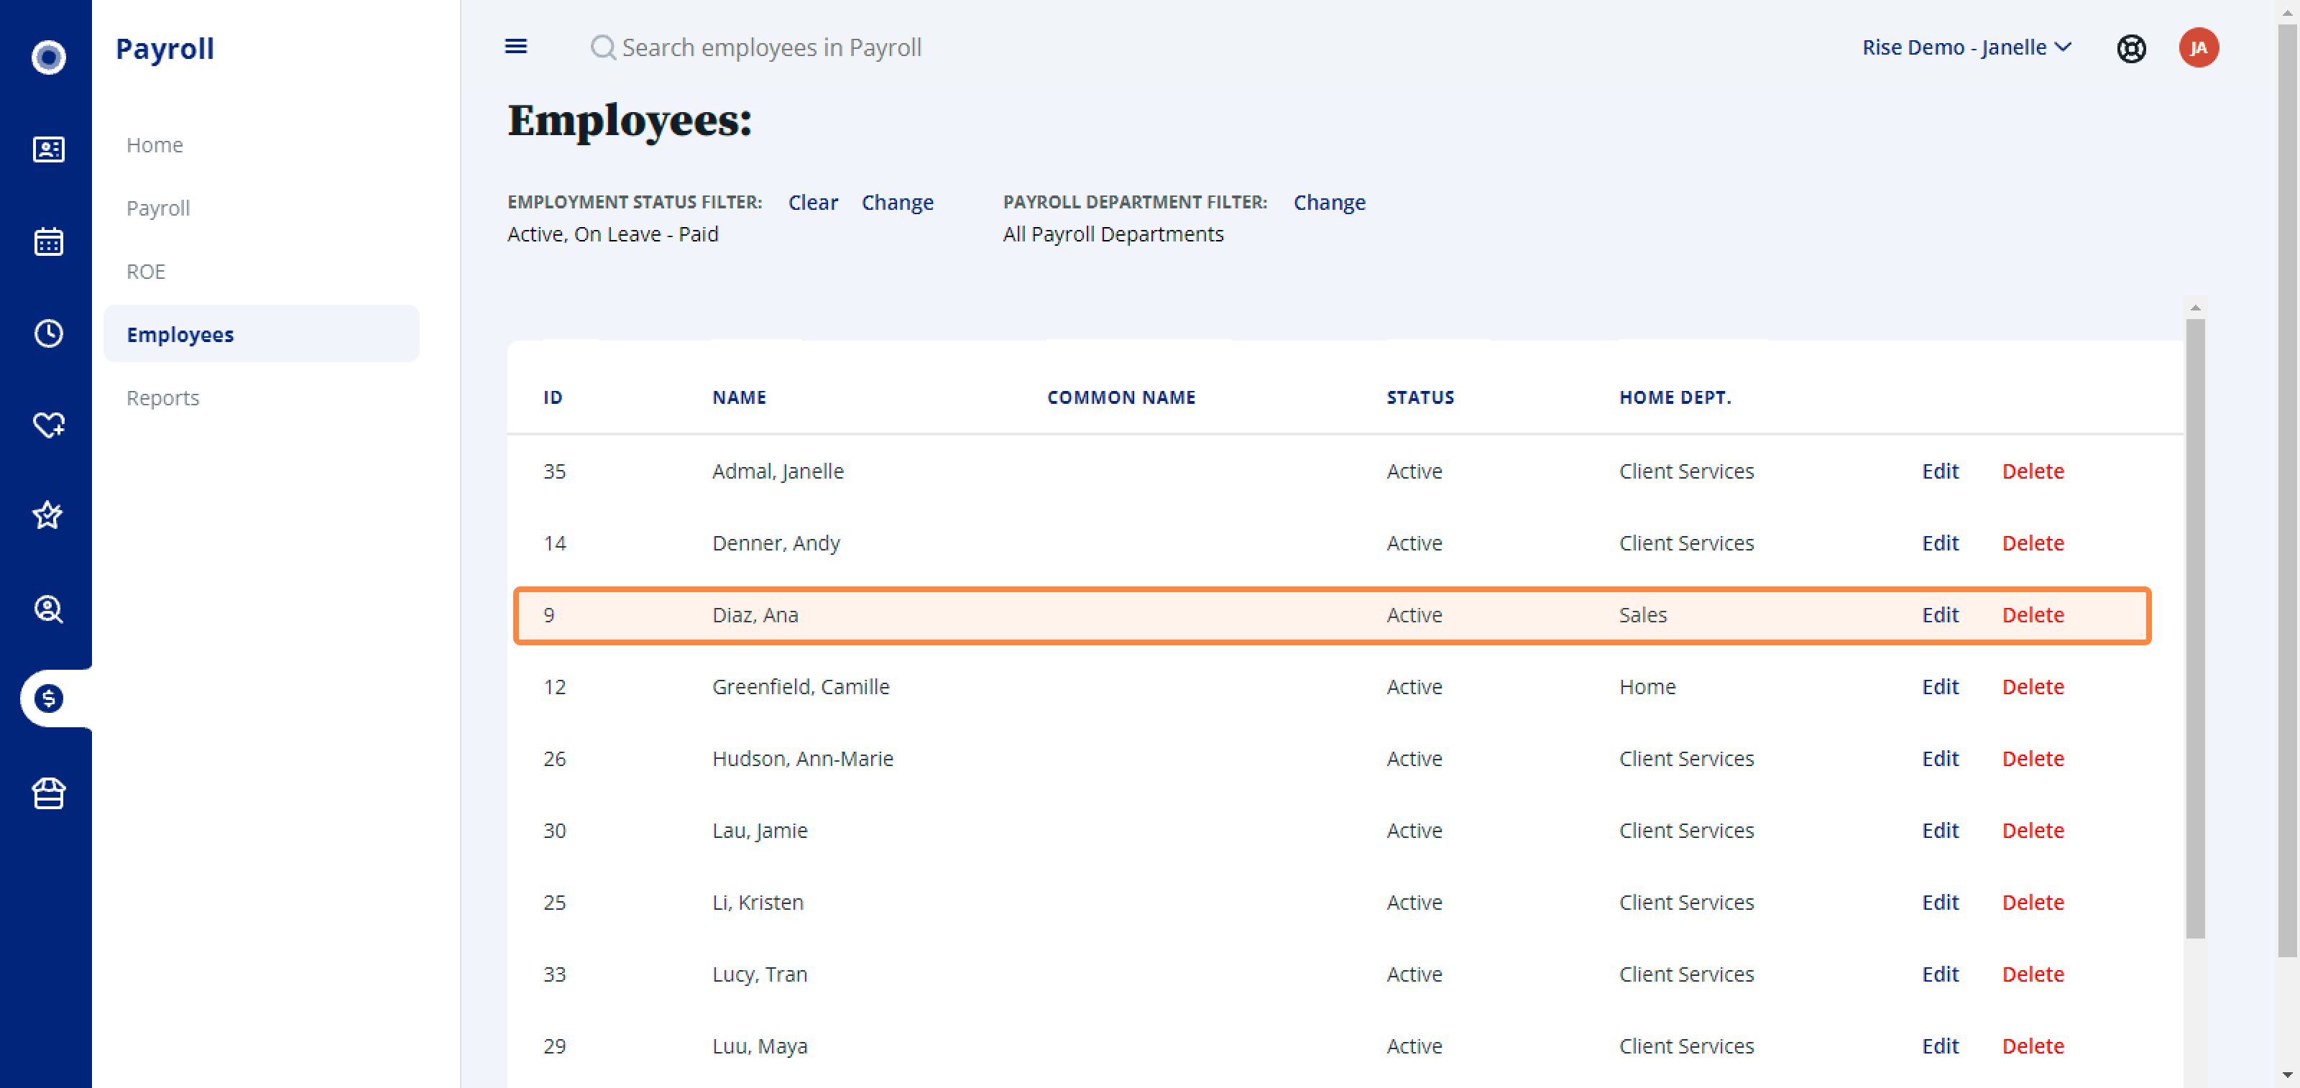Delete employee Li, Kristen
The height and width of the screenshot is (1088, 2300).
pos(2033,903)
